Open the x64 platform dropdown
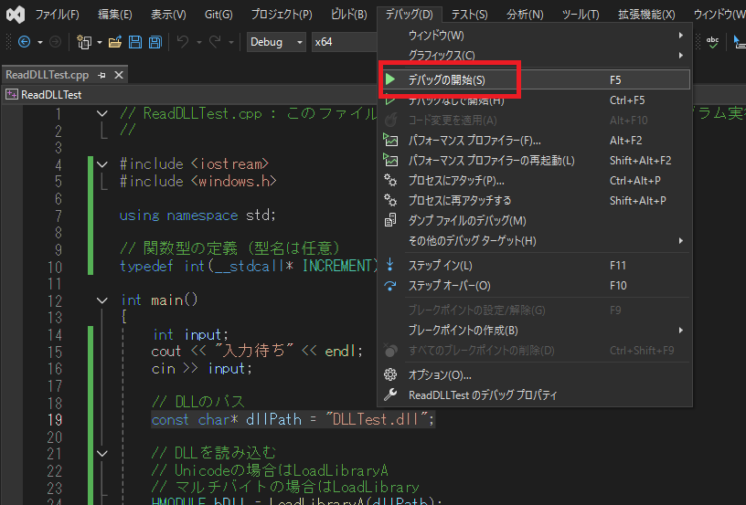This screenshot has height=505, width=746. [x=338, y=42]
